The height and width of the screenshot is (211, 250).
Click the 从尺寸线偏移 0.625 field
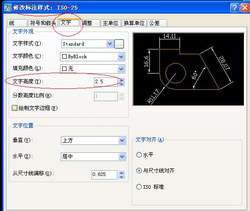104,175
